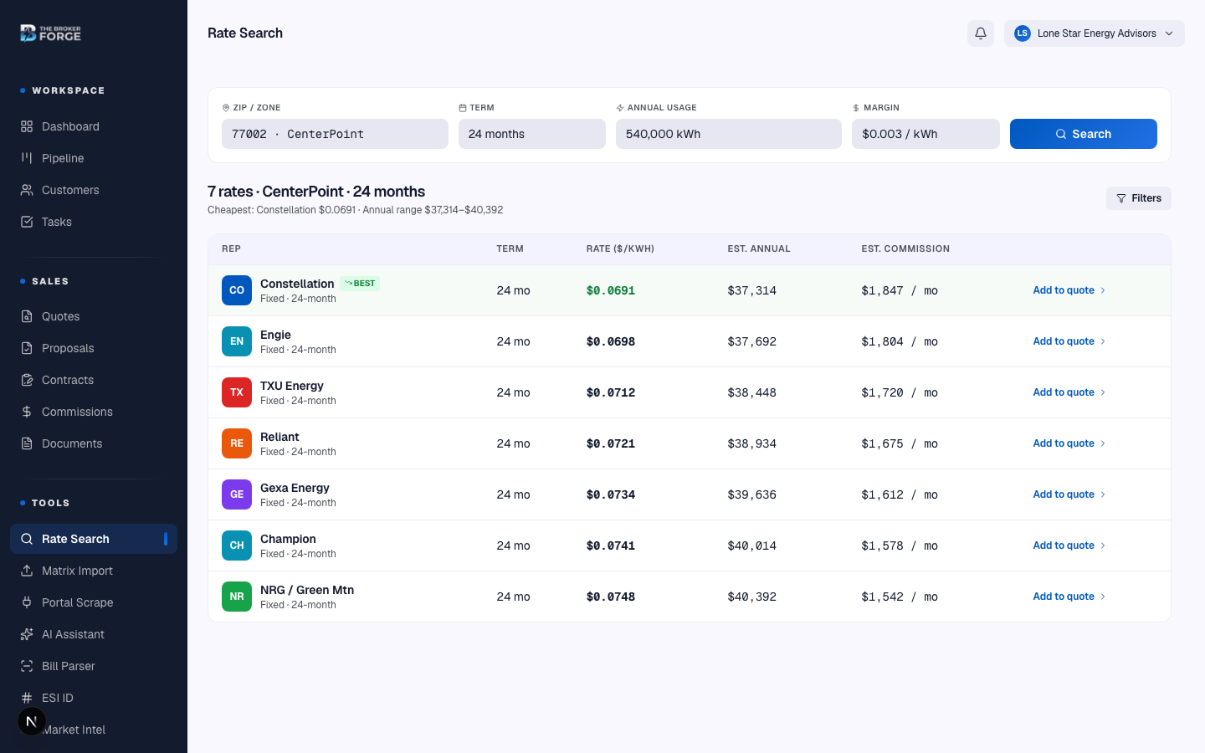Click the NRG NR avatar
Image resolution: width=1205 pixels, height=753 pixels.
(237, 597)
